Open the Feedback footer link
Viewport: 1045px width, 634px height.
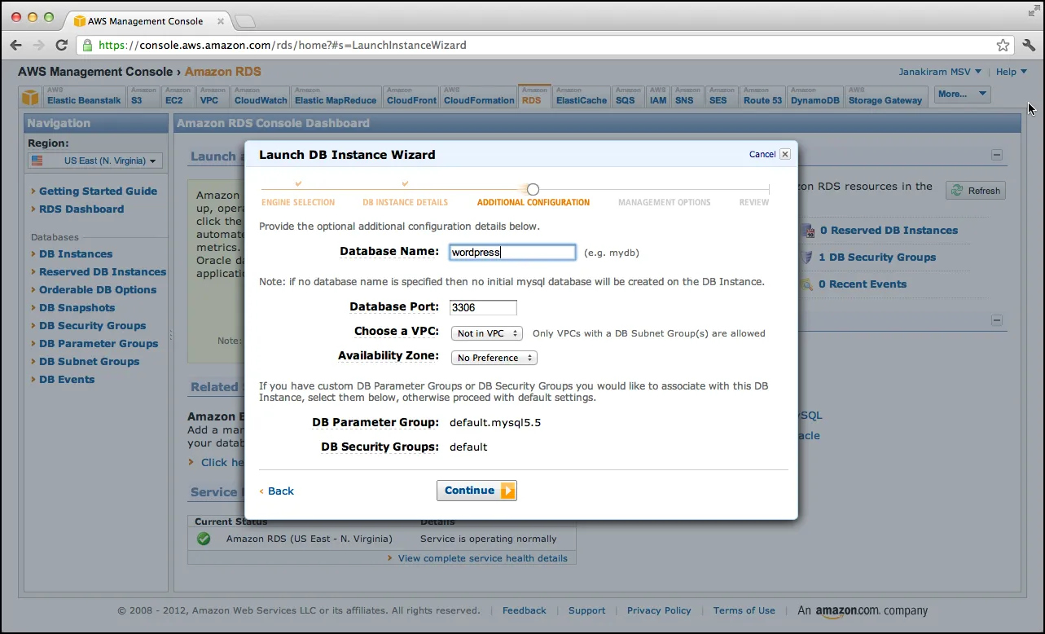(525, 610)
